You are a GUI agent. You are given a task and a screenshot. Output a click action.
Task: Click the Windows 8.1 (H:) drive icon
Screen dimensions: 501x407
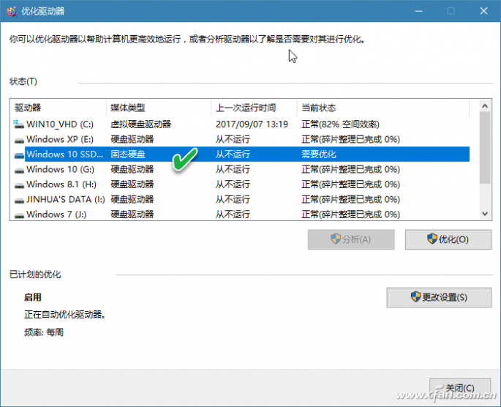point(19,184)
